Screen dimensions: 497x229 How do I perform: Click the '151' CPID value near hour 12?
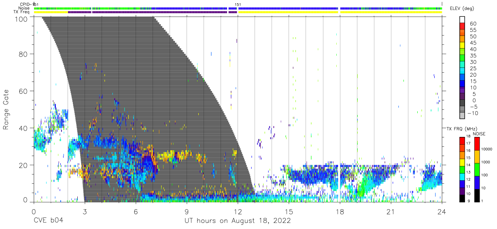tap(238, 4)
